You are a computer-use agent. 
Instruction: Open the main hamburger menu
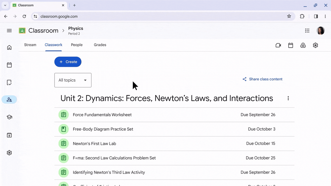9,30
